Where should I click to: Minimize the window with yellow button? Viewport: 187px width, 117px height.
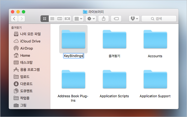tap(18, 12)
